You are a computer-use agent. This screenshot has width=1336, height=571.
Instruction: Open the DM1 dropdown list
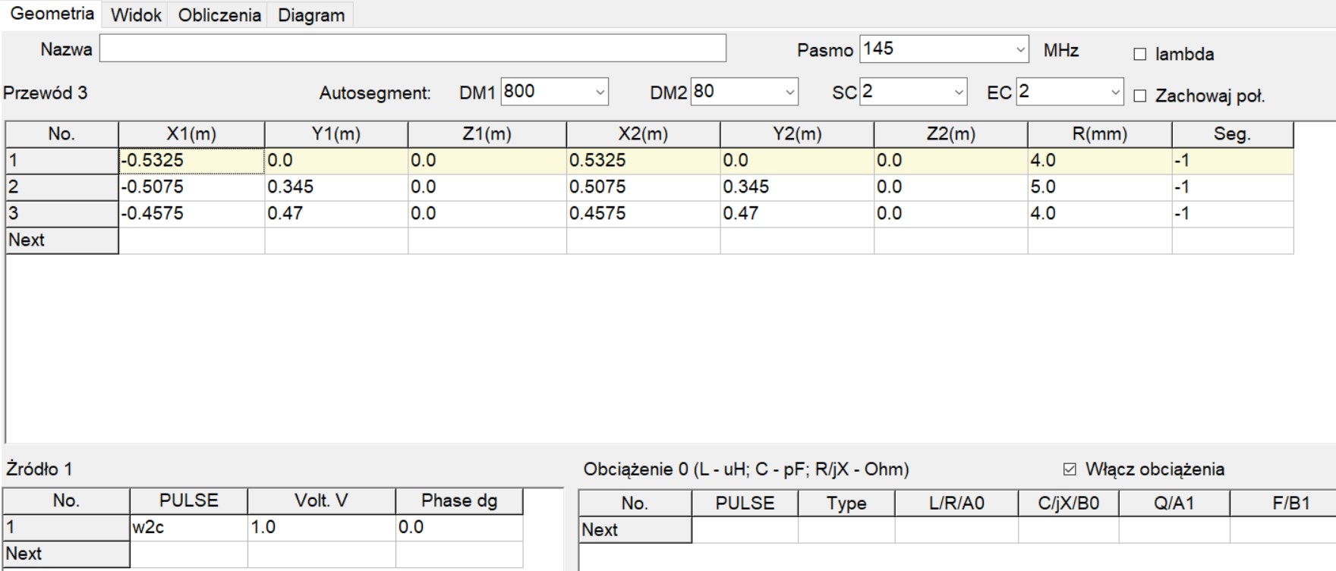click(600, 93)
